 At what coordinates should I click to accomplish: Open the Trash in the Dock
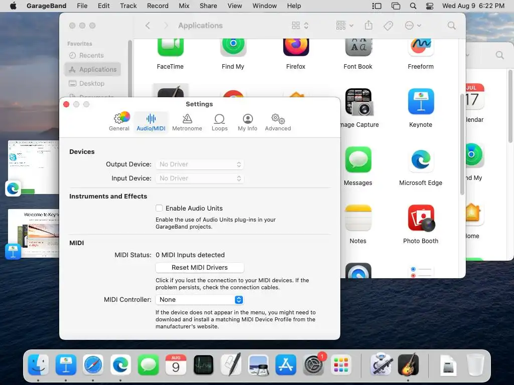pyautogui.click(x=476, y=365)
